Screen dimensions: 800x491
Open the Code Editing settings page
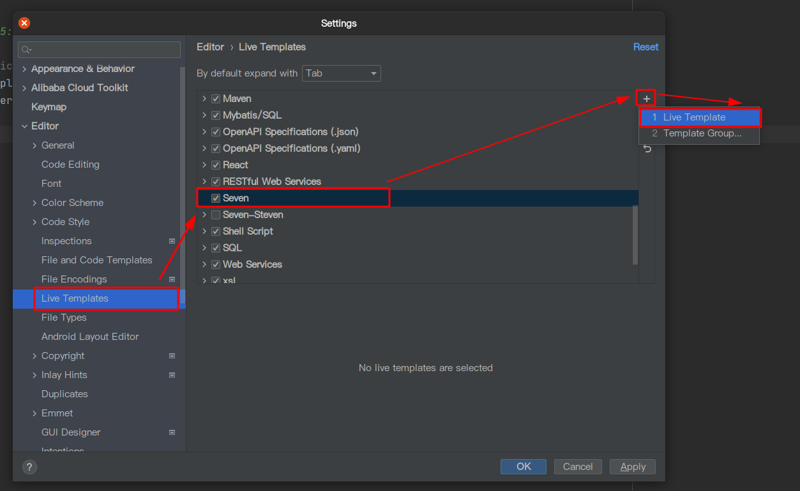tap(70, 165)
